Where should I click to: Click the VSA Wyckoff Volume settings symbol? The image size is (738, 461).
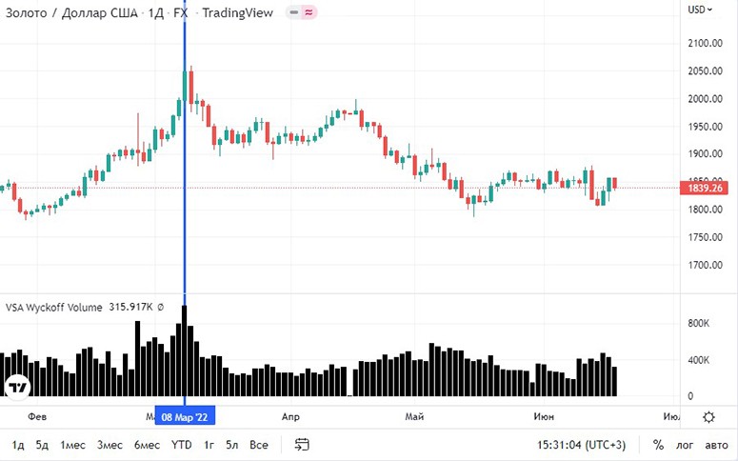pyautogui.click(x=160, y=308)
